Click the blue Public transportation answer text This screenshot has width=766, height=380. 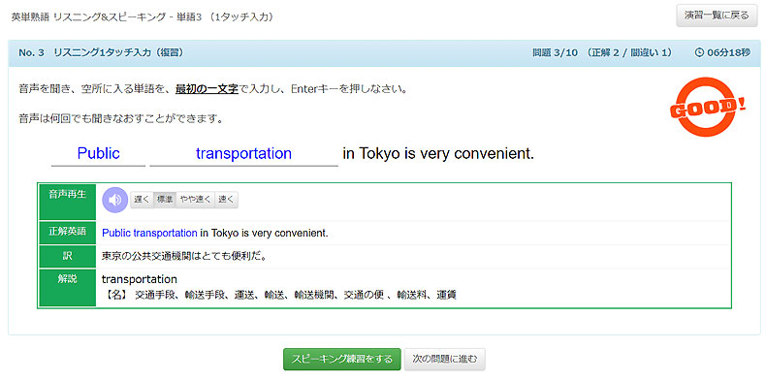pyautogui.click(x=149, y=233)
